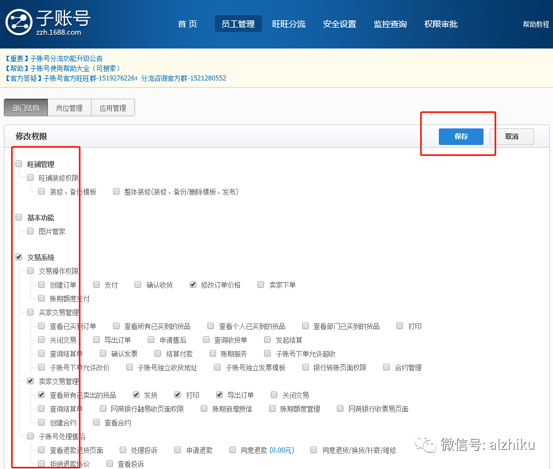Screen dimensions: 553x469
Task: Check the 账期额度管理 checkbox
Action: [272, 408]
